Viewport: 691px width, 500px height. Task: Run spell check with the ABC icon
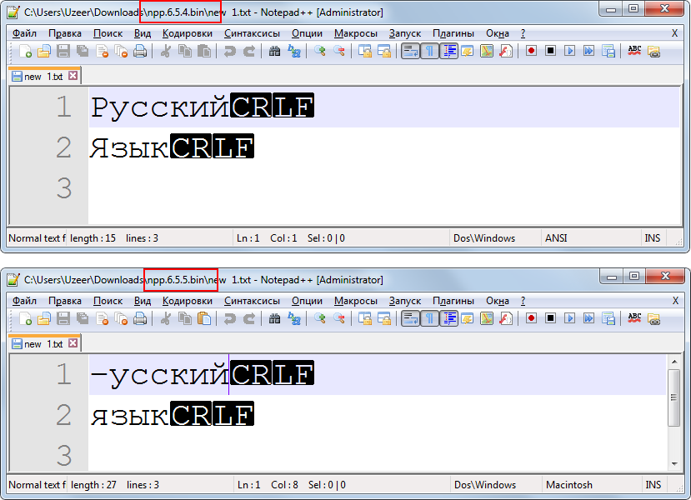[633, 52]
